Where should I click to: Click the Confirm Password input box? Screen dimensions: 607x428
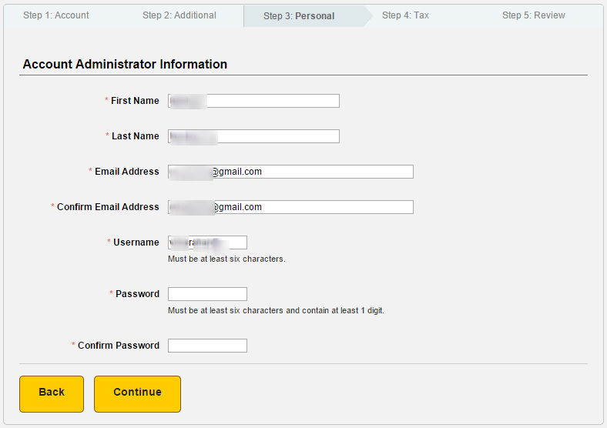tap(207, 346)
